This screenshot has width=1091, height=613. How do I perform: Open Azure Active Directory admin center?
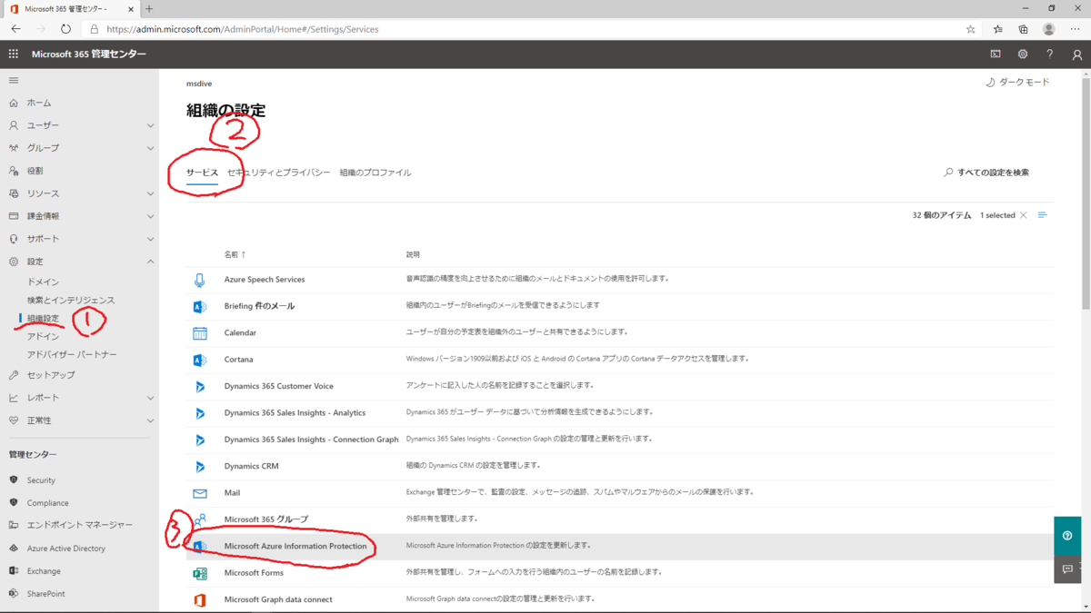66,549
